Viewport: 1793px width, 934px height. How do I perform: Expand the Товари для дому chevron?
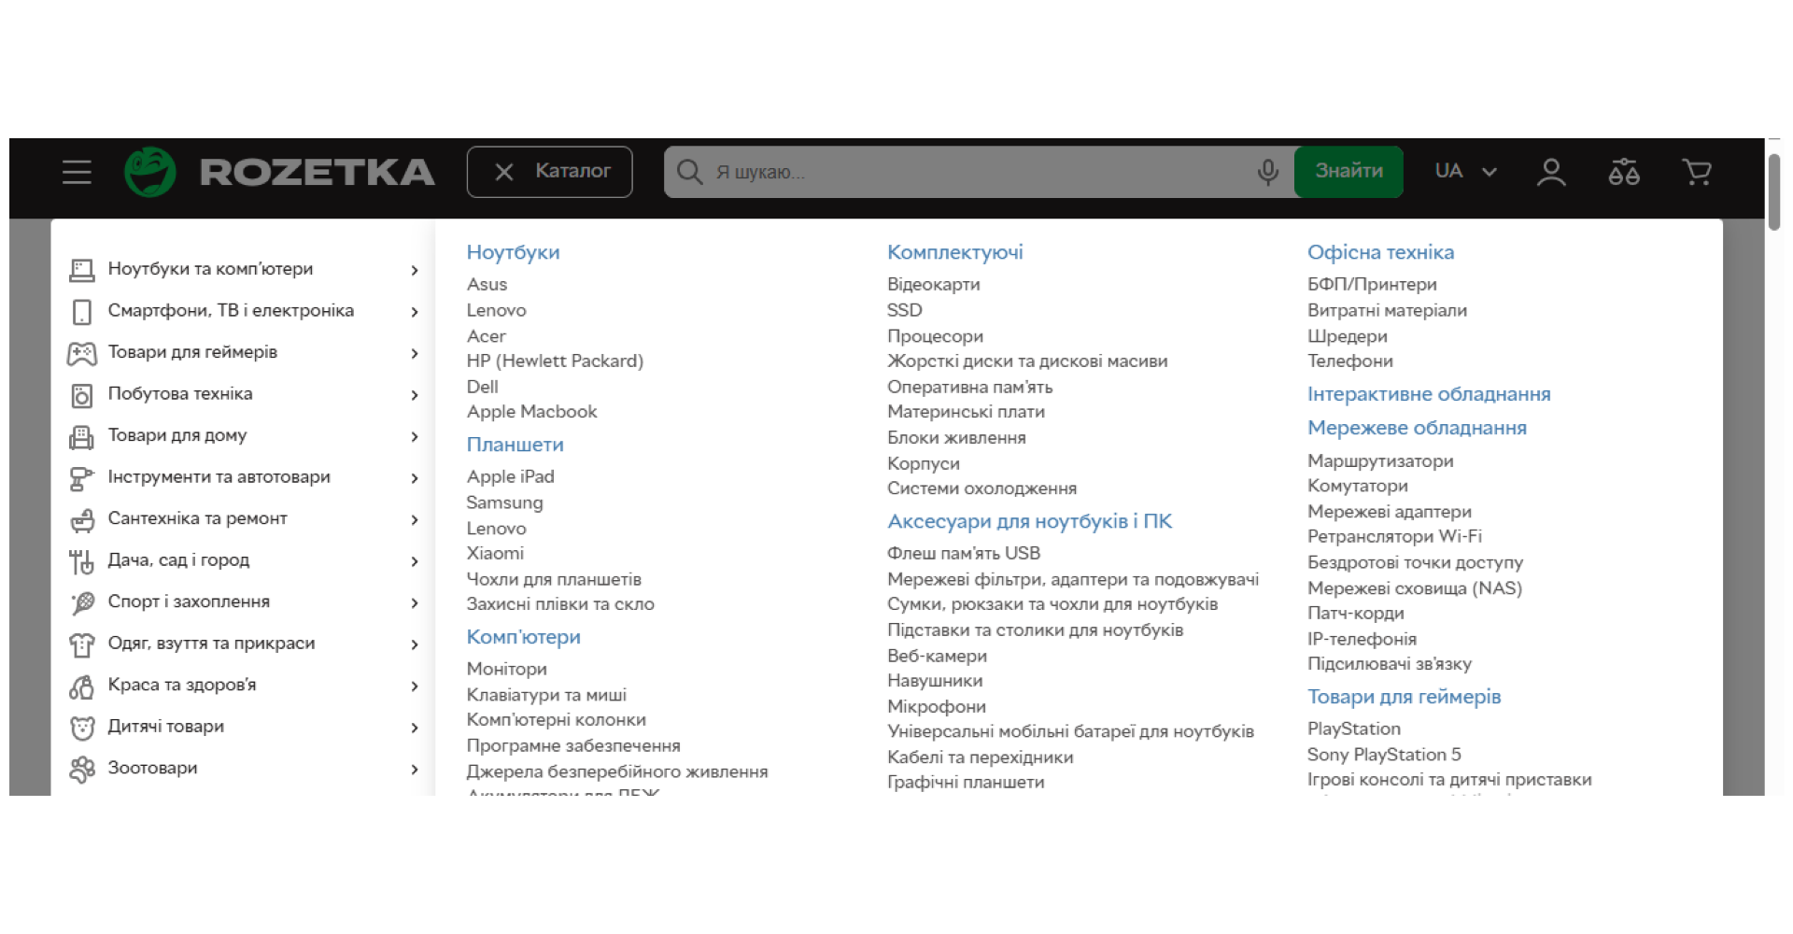[415, 436]
